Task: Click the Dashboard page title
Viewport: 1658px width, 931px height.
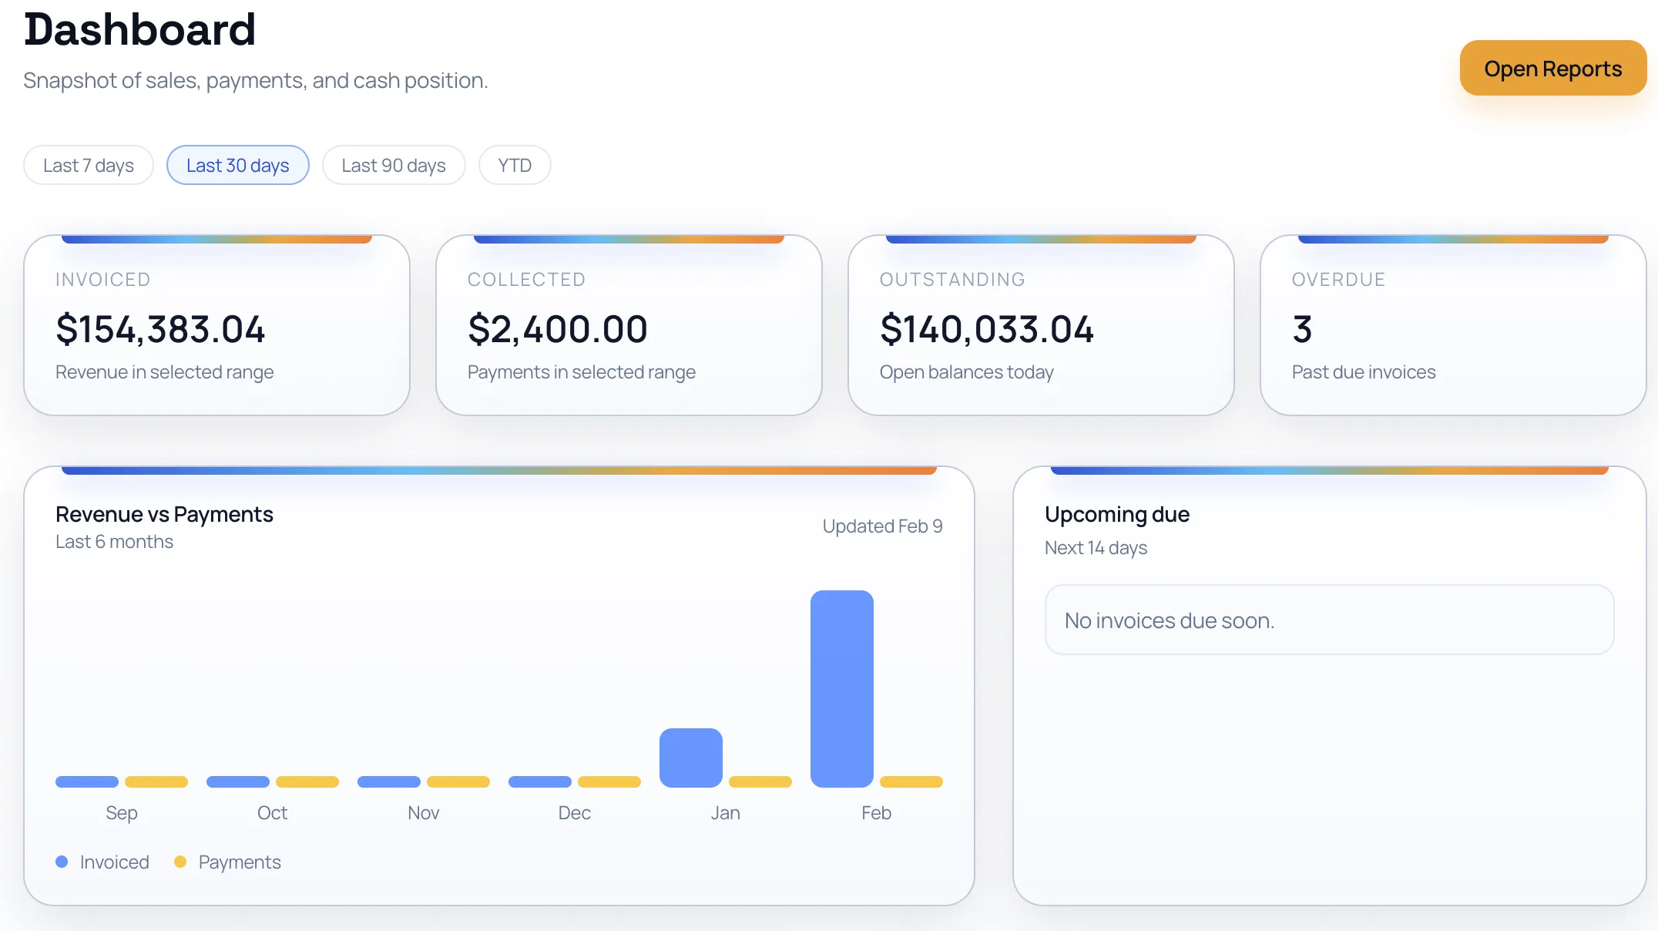Action: pyautogui.click(x=139, y=31)
